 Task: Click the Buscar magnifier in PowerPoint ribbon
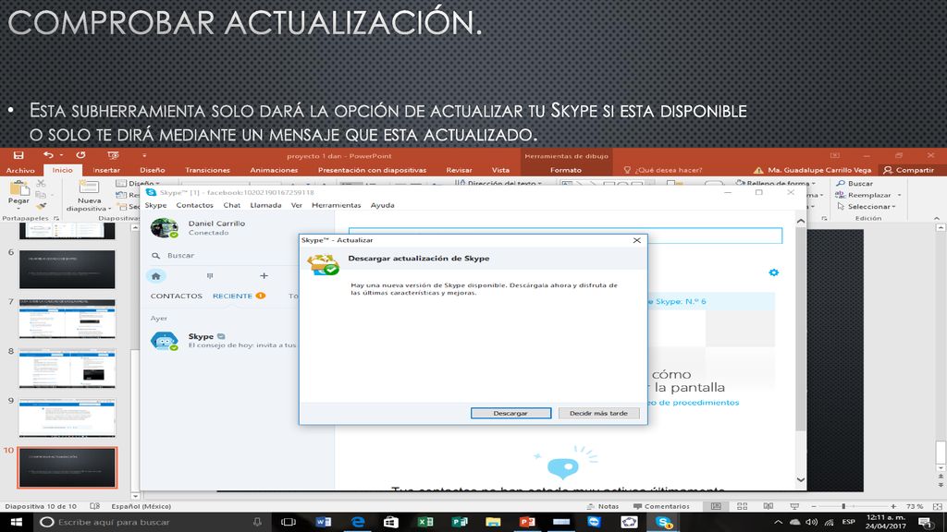click(840, 184)
